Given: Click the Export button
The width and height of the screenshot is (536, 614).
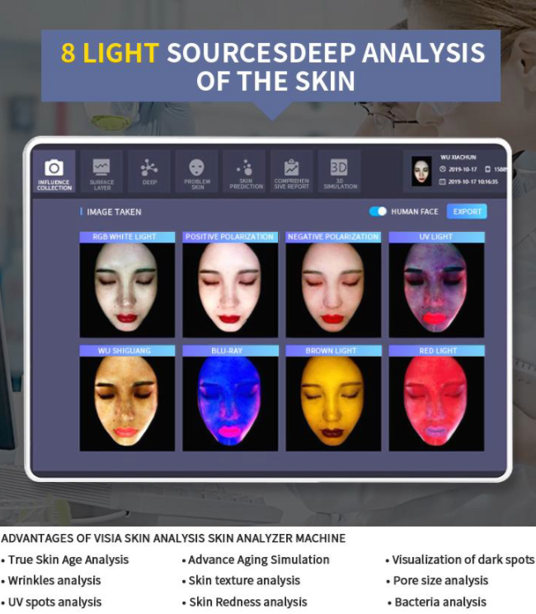Looking at the screenshot, I should pyautogui.click(x=467, y=211).
